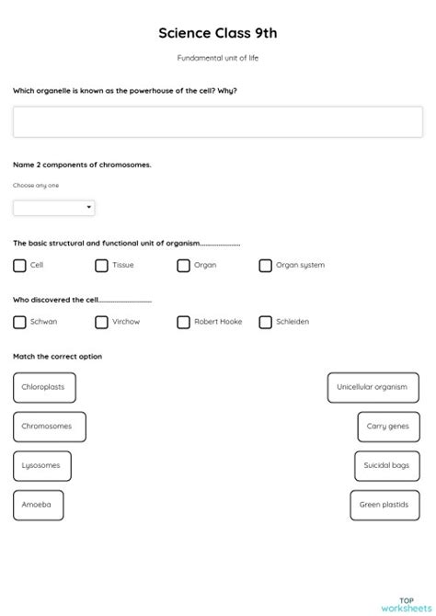Open the TOP worksheets logo link

pyautogui.click(x=407, y=605)
